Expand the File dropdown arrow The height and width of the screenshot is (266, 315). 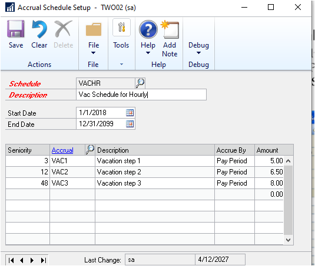[93, 53]
